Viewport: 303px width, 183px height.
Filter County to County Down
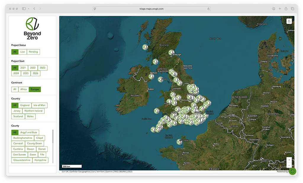coord(35,144)
